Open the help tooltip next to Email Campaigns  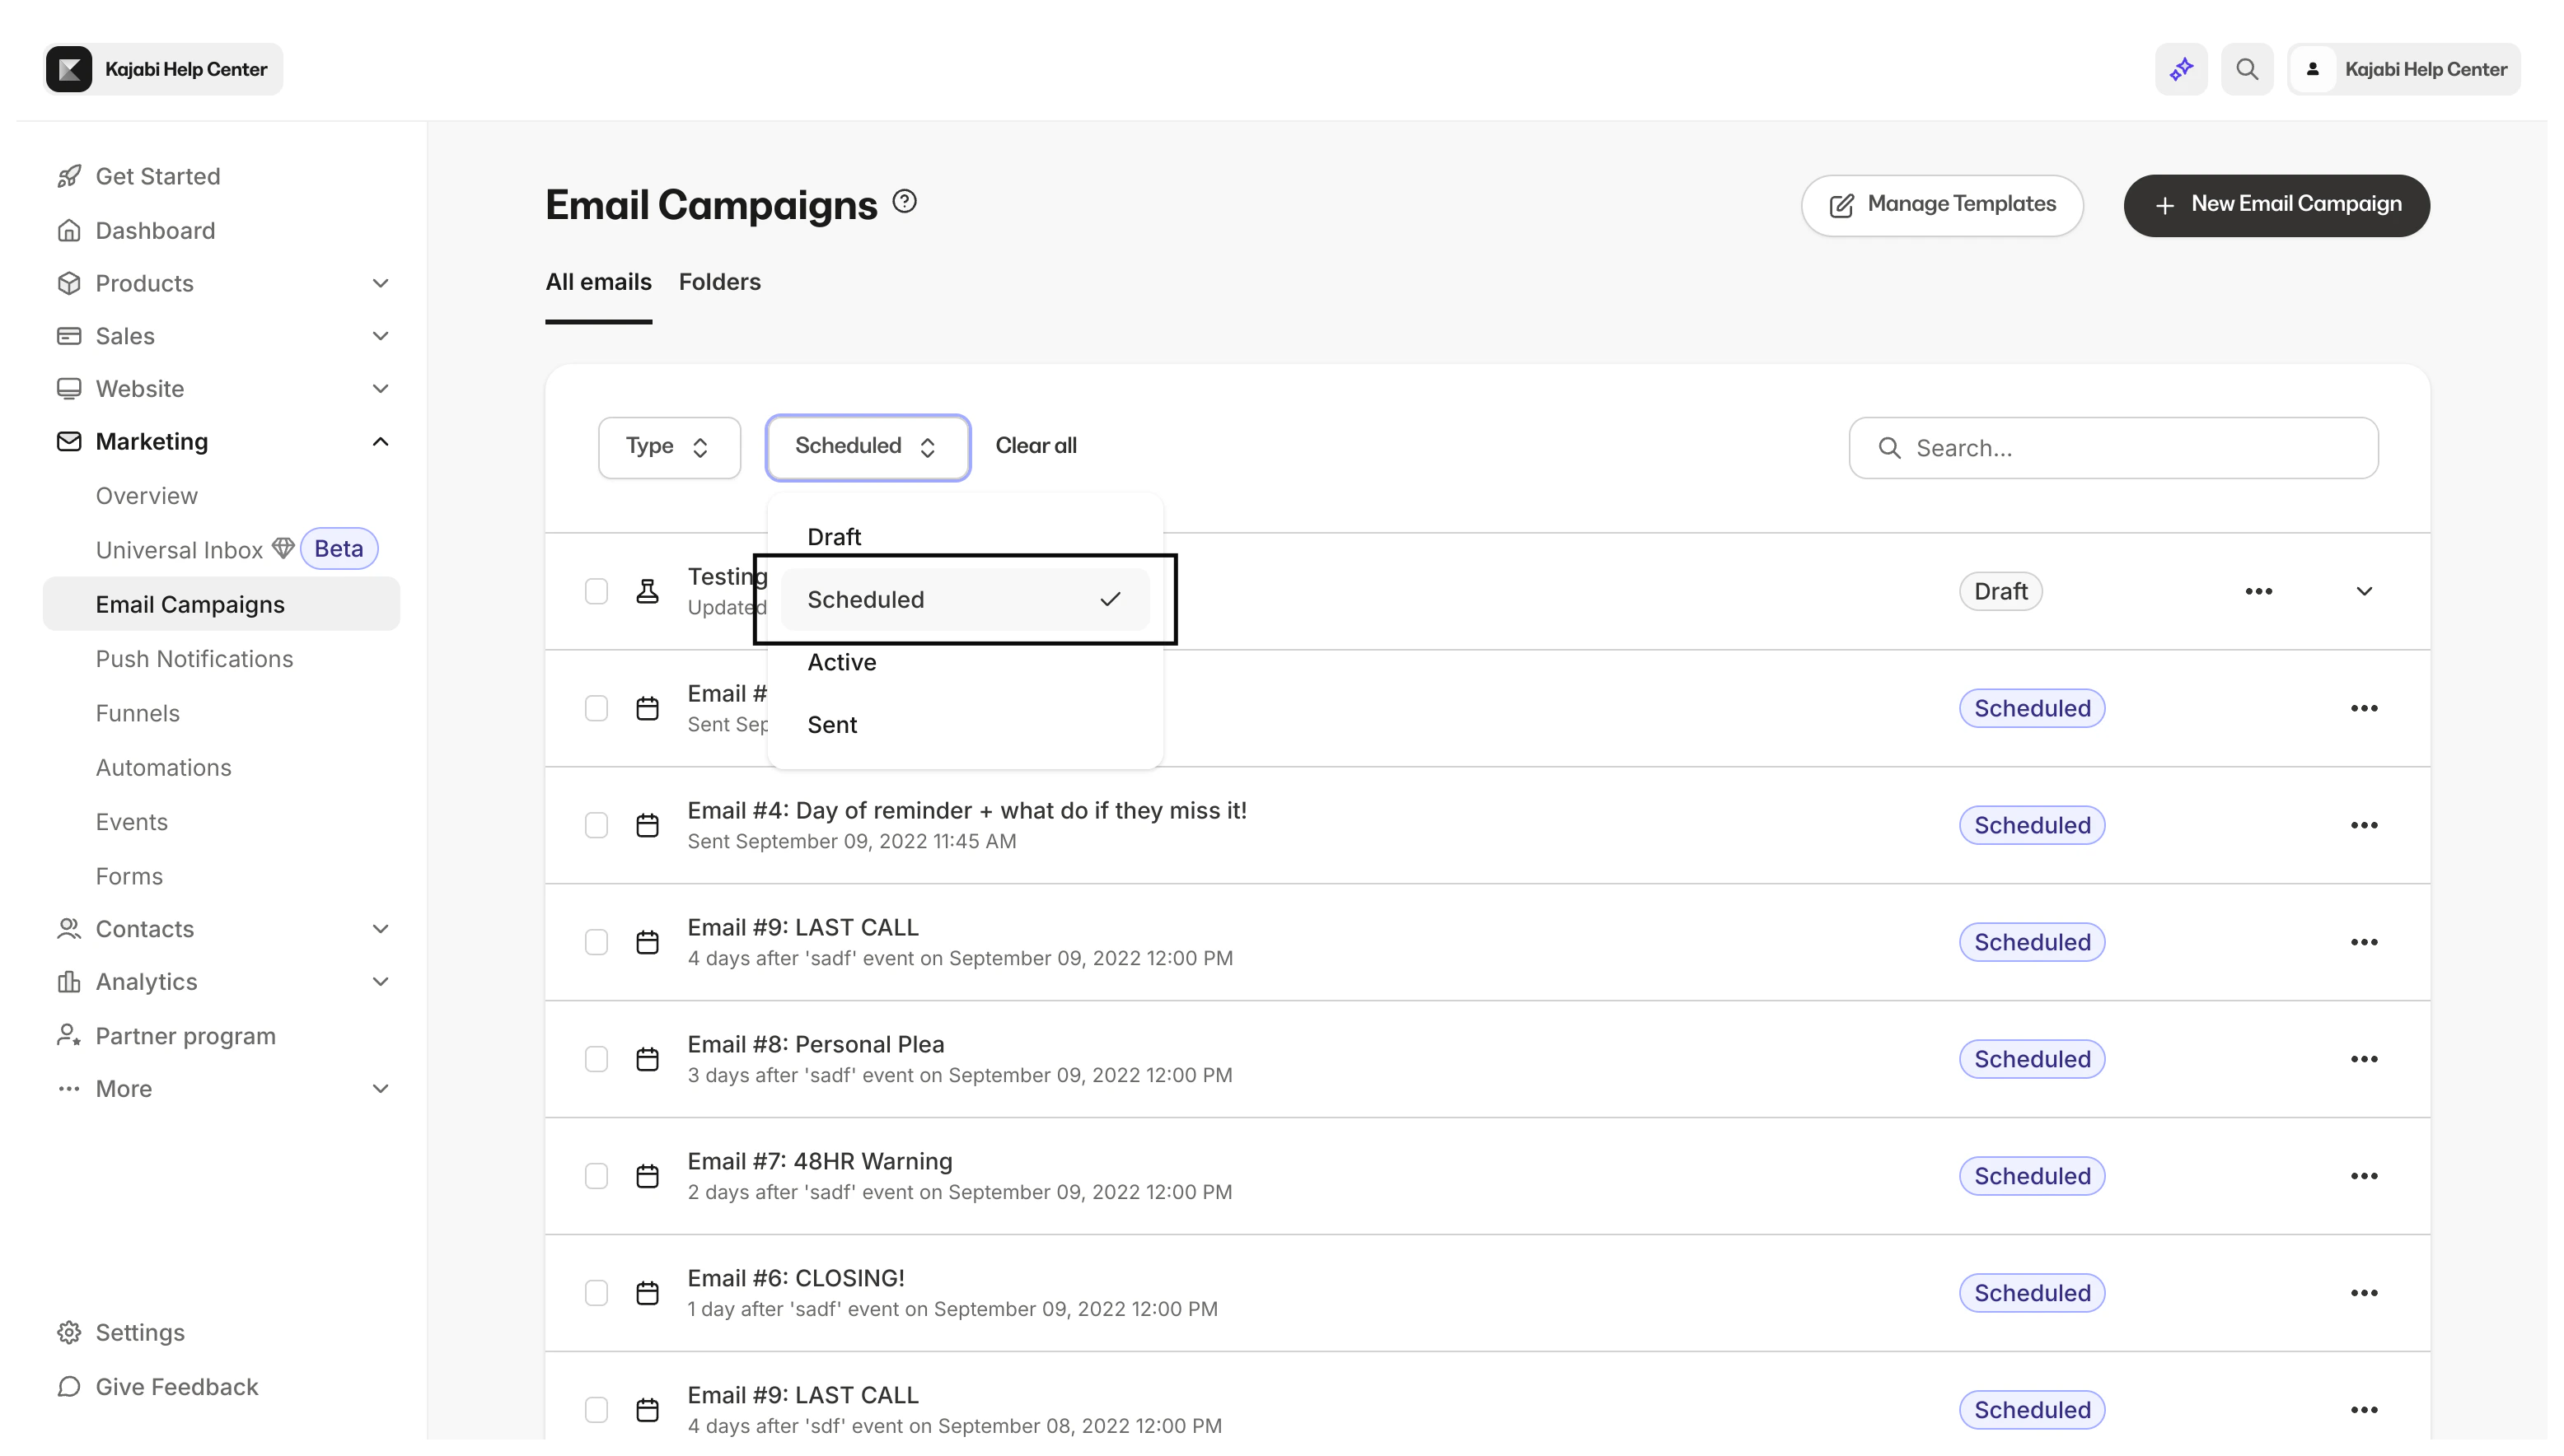(x=905, y=201)
